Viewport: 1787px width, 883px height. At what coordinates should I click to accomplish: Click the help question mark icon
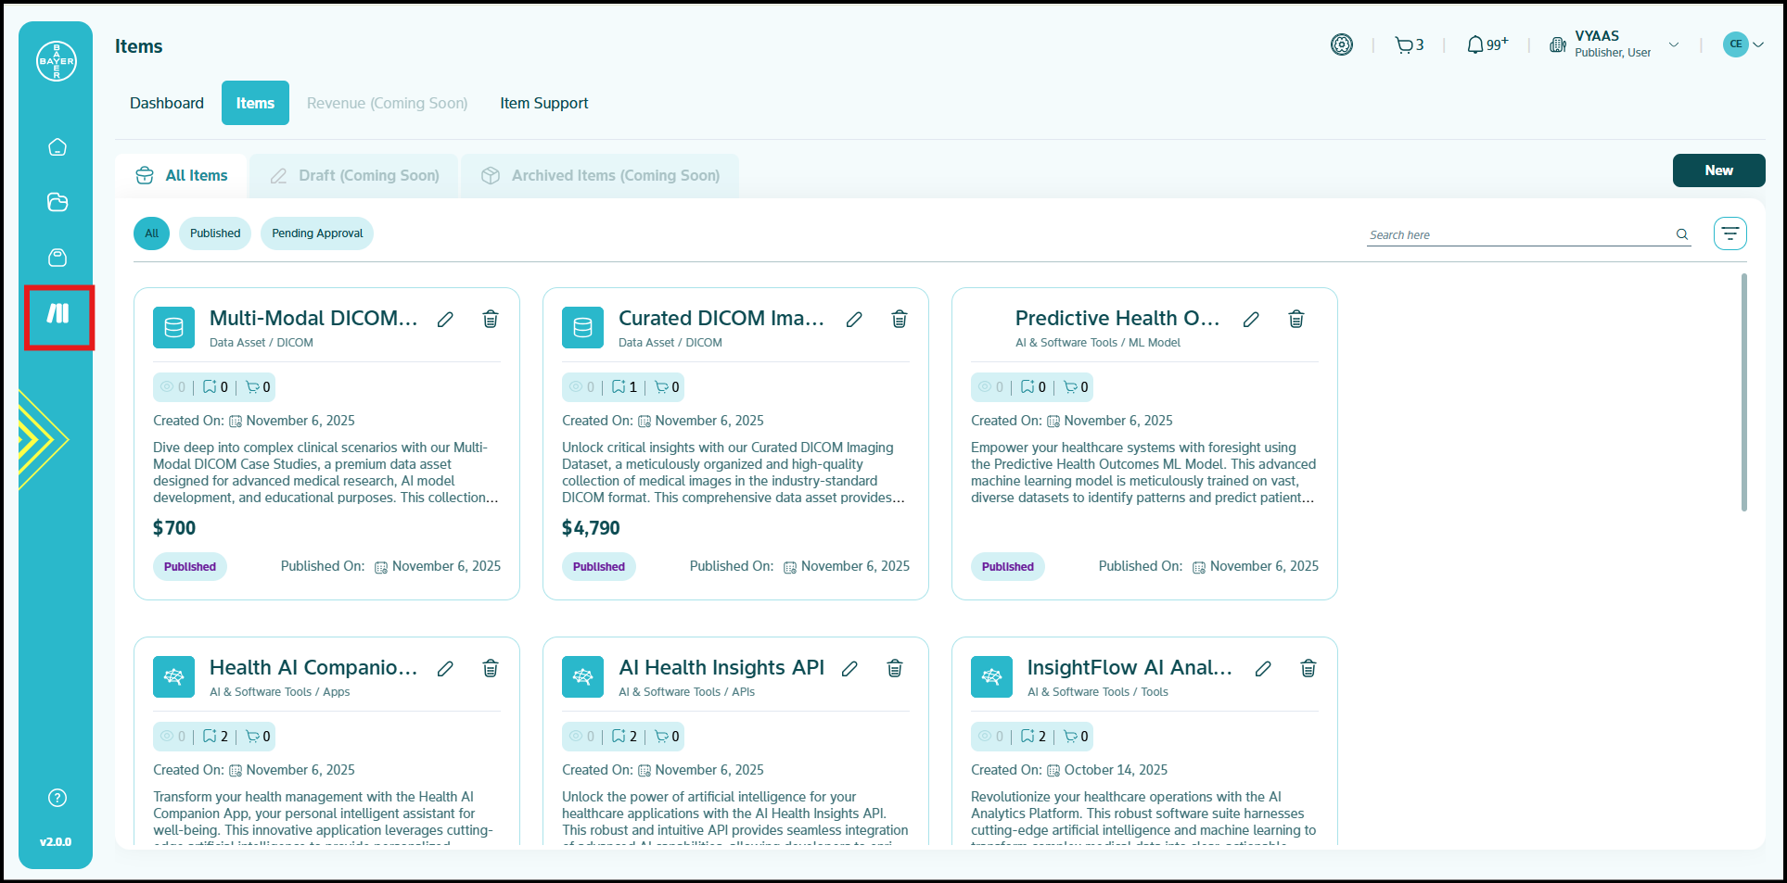point(57,798)
